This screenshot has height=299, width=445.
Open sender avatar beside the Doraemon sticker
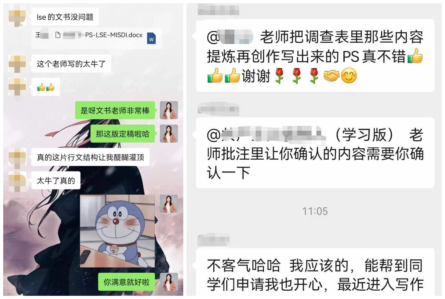pos(169,204)
